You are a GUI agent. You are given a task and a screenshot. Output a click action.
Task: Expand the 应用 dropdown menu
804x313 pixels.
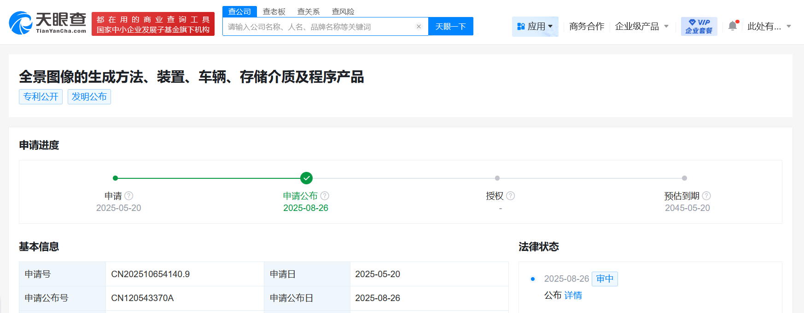tap(535, 27)
